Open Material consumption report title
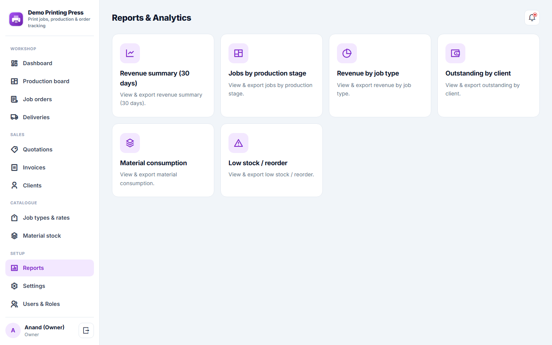Viewport: 552px width, 345px height. (153, 163)
